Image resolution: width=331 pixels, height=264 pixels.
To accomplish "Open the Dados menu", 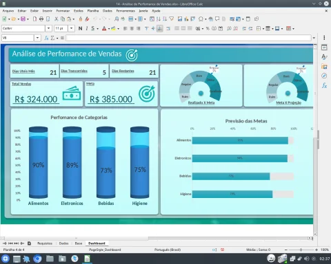I will coord(108,11).
